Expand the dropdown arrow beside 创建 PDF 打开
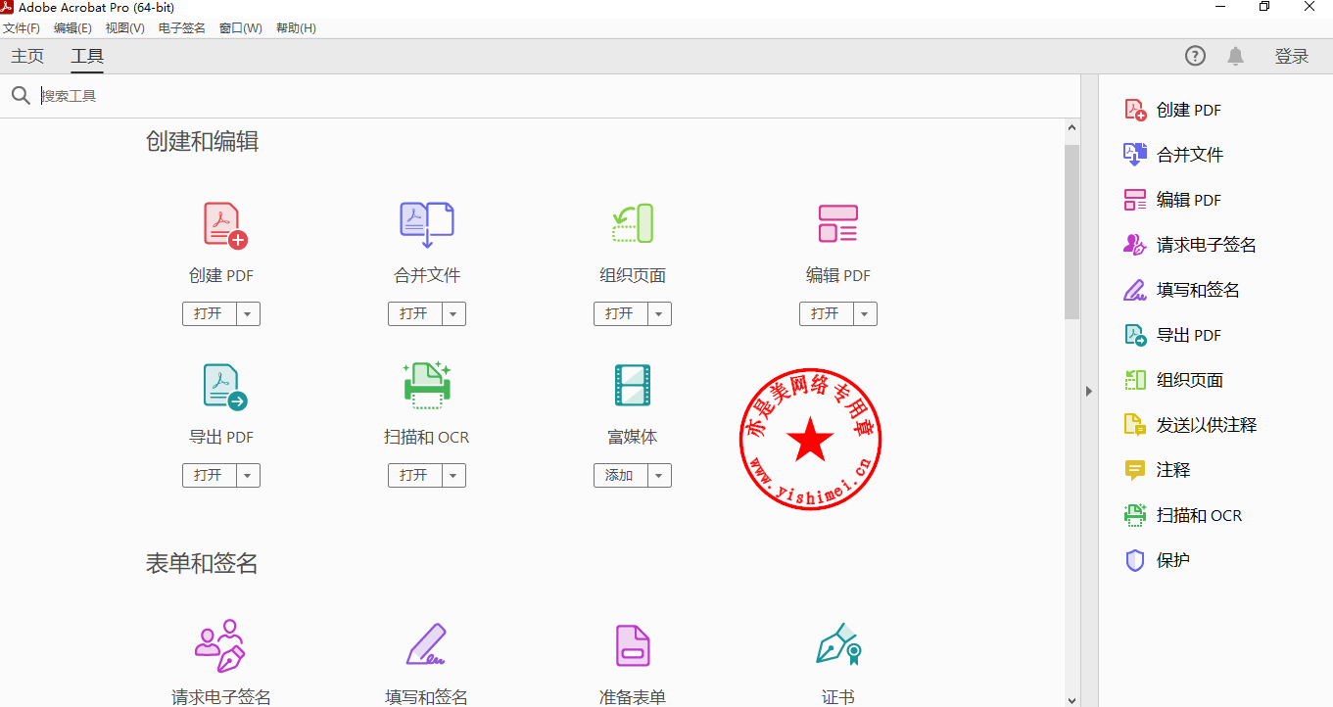Screen dimensions: 1333x707 (x=247, y=313)
